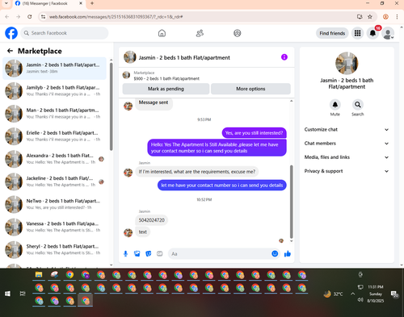This screenshot has height=317, width=404.
Task: Open the Man conversation
Action: (x=54, y=114)
